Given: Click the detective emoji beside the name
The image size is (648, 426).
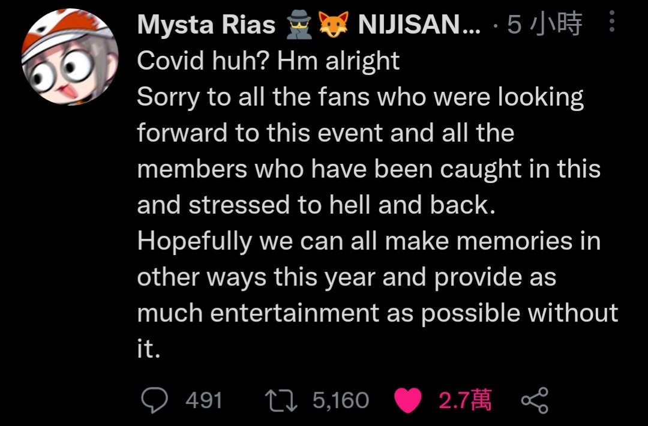Looking at the screenshot, I should tap(299, 25).
